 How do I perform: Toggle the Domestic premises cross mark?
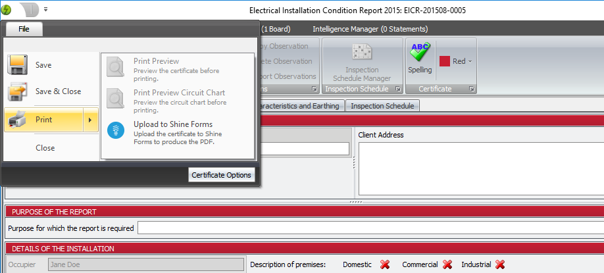(x=385, y=264)
